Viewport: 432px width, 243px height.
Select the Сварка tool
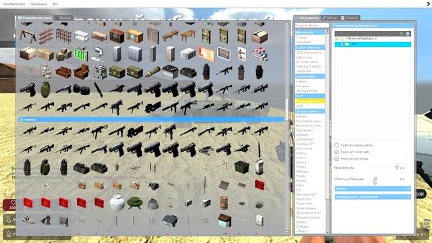click(x=301, y=222)
